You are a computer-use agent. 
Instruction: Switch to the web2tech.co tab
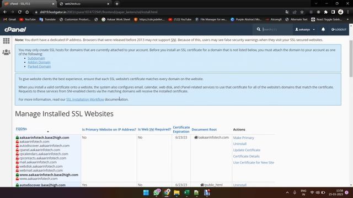tap(84, 4)
